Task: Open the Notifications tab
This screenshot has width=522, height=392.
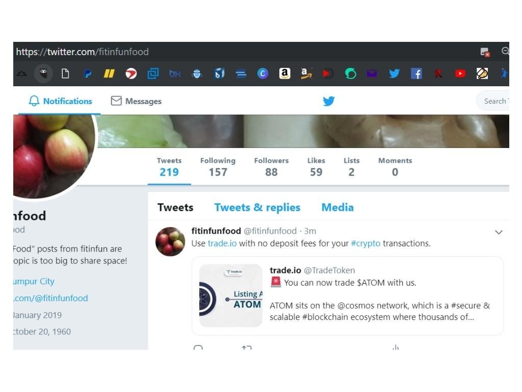Action: pyautogui.click(x=60, y=101)
